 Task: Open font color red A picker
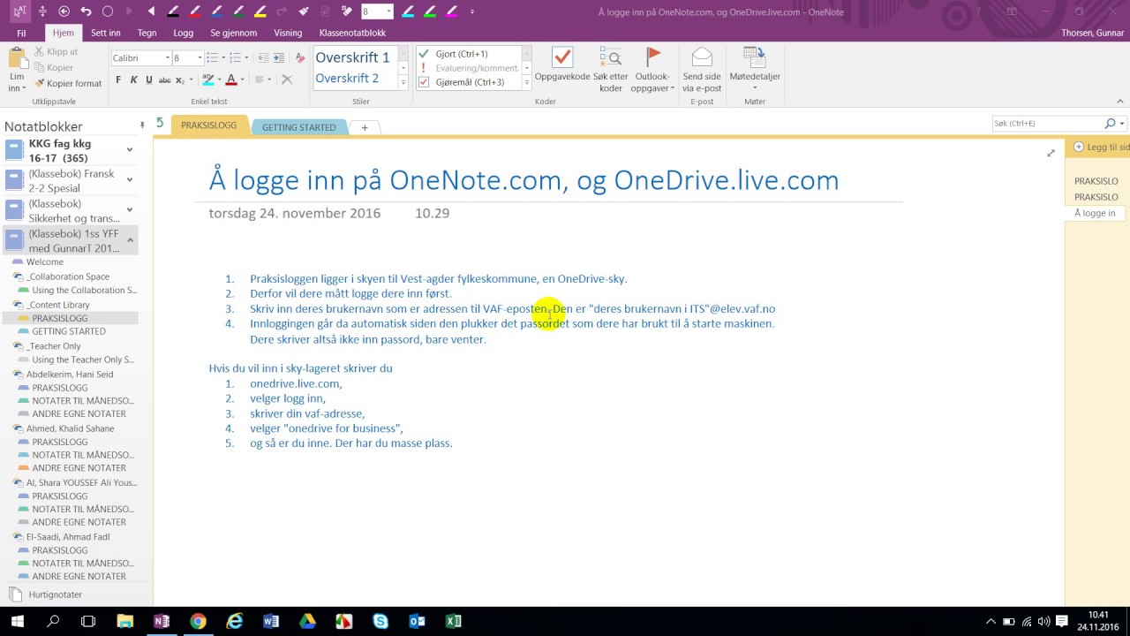pyautogui.click(x=231, y=79)
